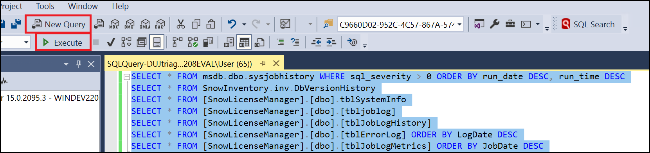Open the Help menu
Image resolution: width=650 pixels, height=153 pixels.
pyautogui.click(x=120, y=6)
